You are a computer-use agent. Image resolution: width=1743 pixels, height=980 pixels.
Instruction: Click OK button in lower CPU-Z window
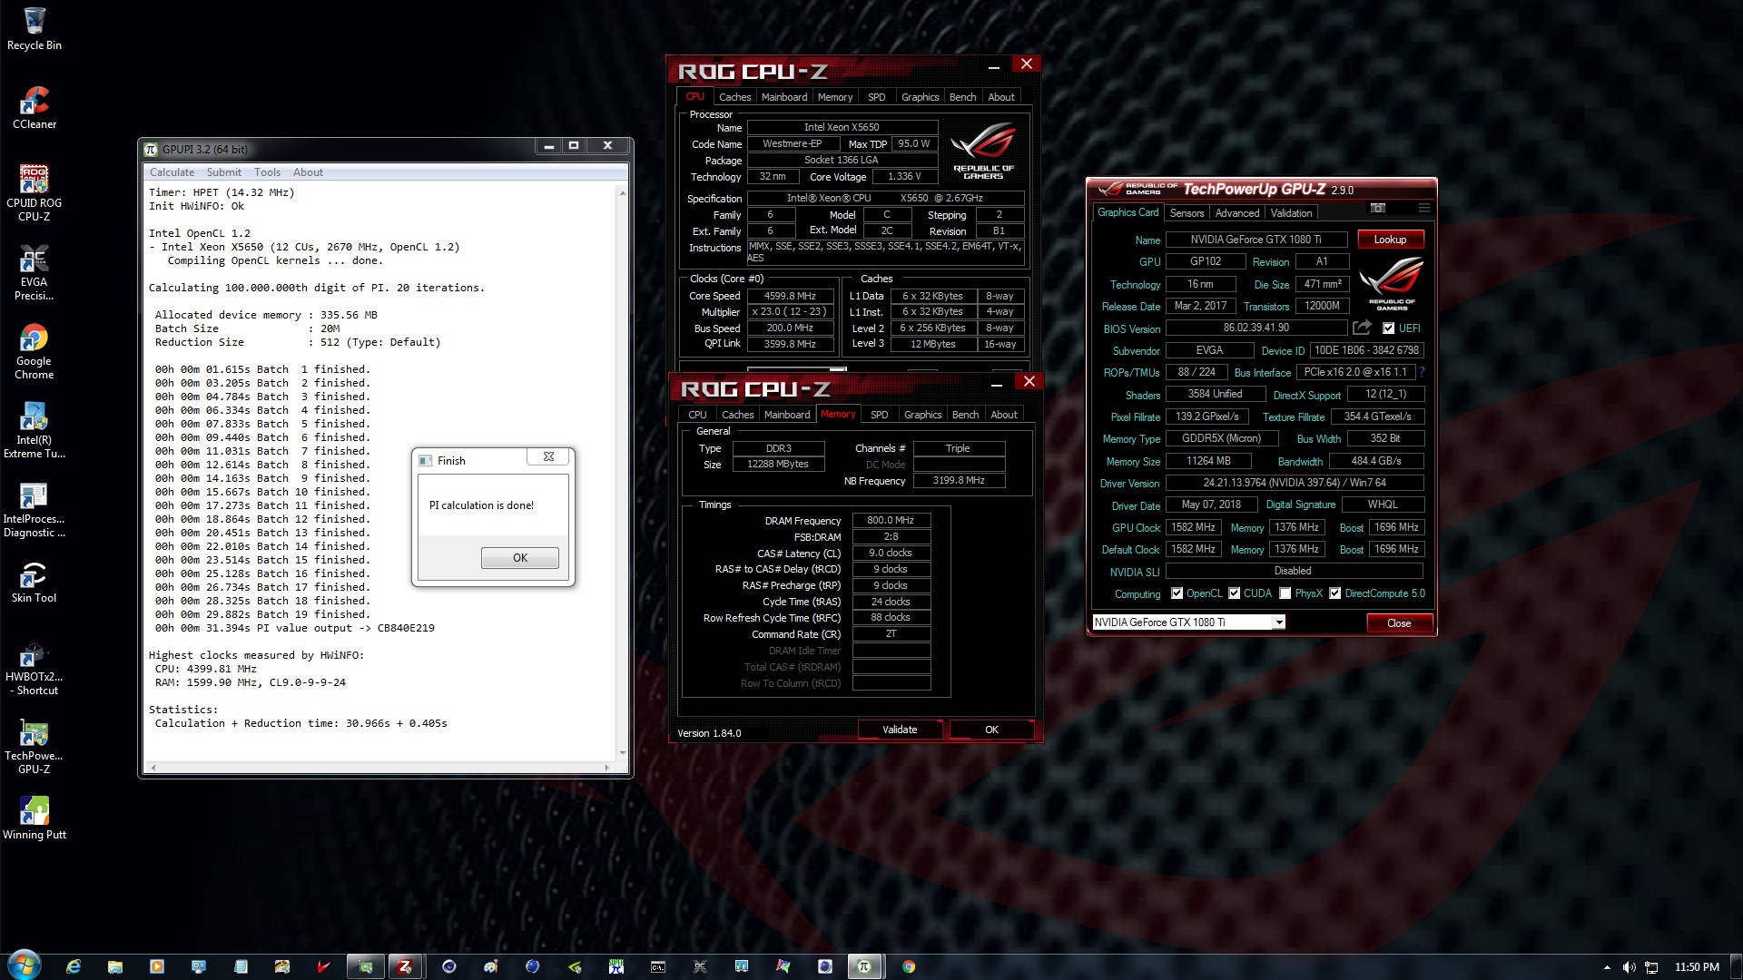(991, 730)
